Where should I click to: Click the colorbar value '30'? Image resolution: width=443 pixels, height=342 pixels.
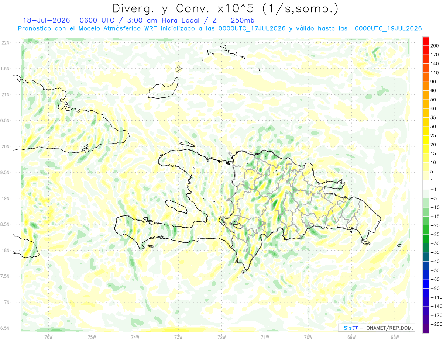434,127
